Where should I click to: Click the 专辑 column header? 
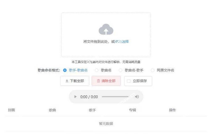tap(132, 110)
